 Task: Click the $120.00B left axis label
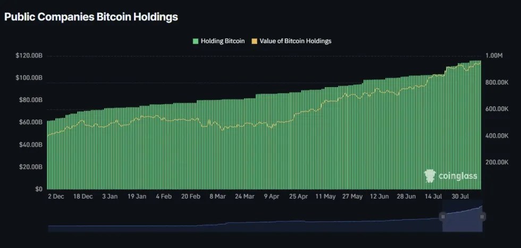click(x=30, y=56)
